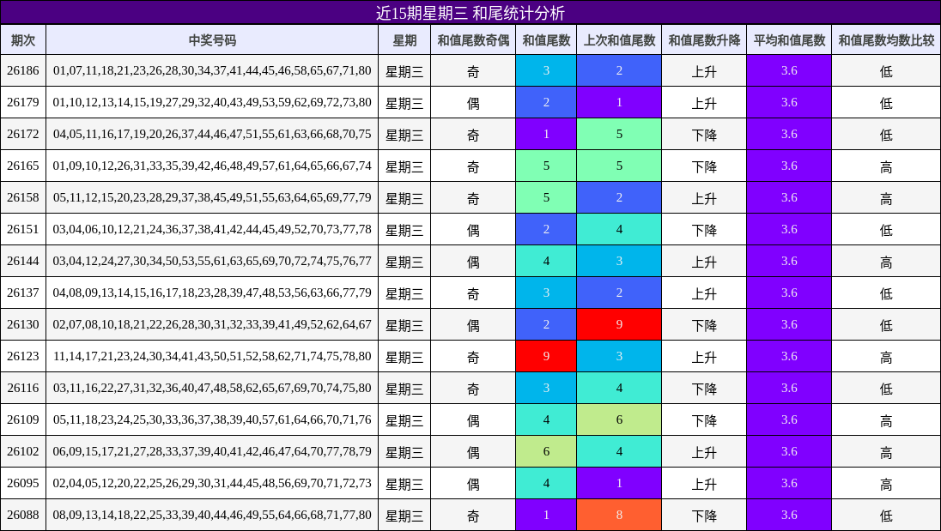Click the orange 8 cell in row 26088
Screen dimensions: 941x531
pyautogui.click(x=619, y=516)
